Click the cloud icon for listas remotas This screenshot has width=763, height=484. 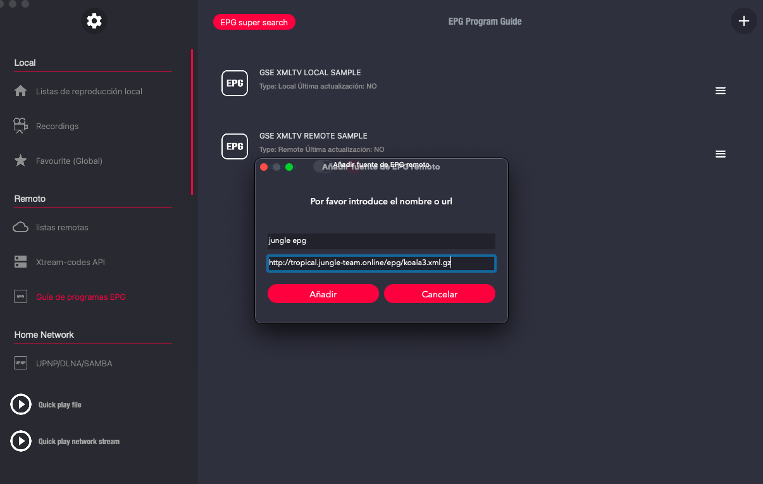(x=21, y=227)
